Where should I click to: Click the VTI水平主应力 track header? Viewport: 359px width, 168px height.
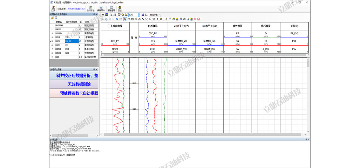coord(181,26)
